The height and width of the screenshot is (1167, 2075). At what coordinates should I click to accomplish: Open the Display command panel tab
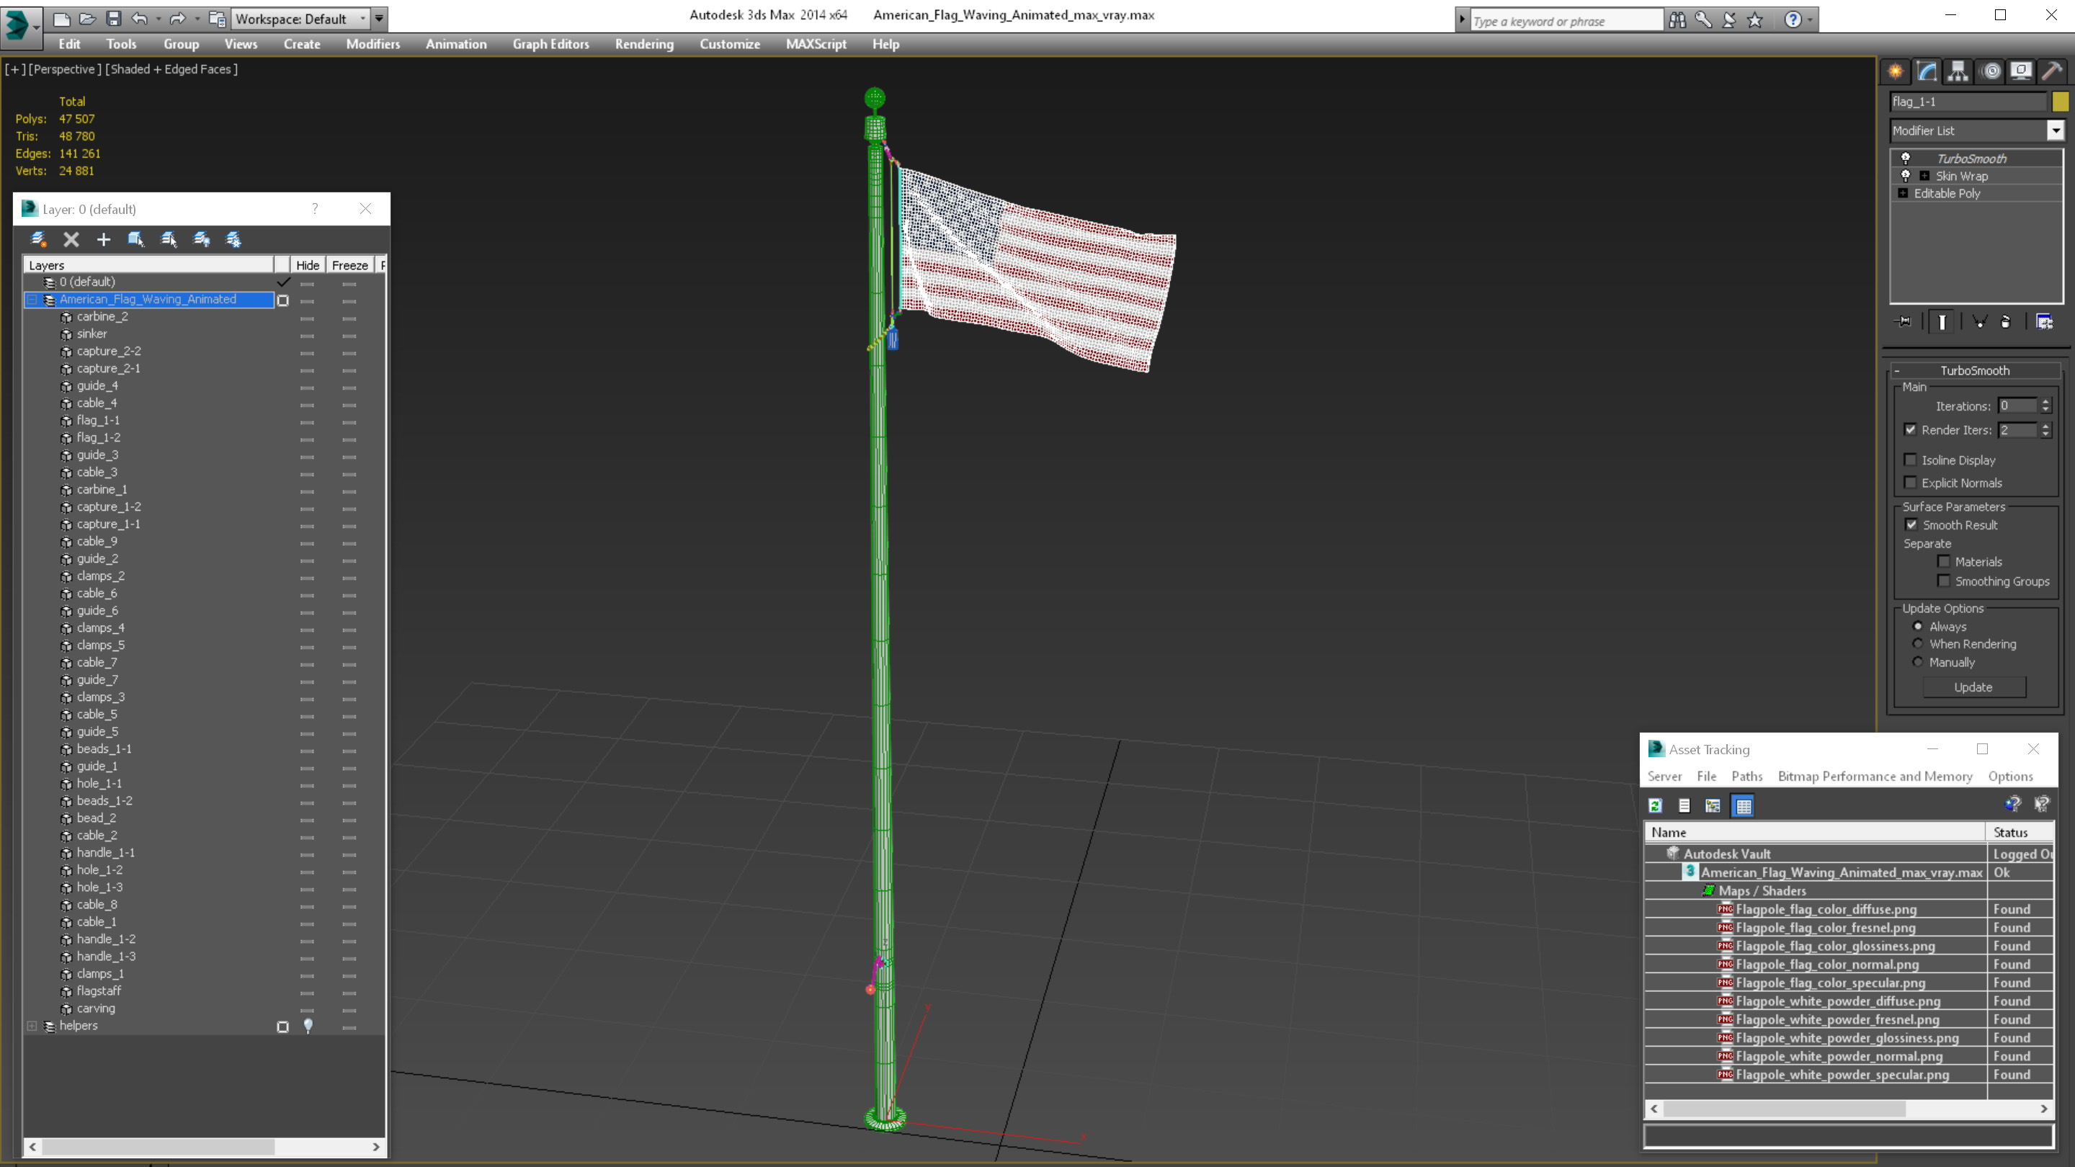pos(2021,72)
